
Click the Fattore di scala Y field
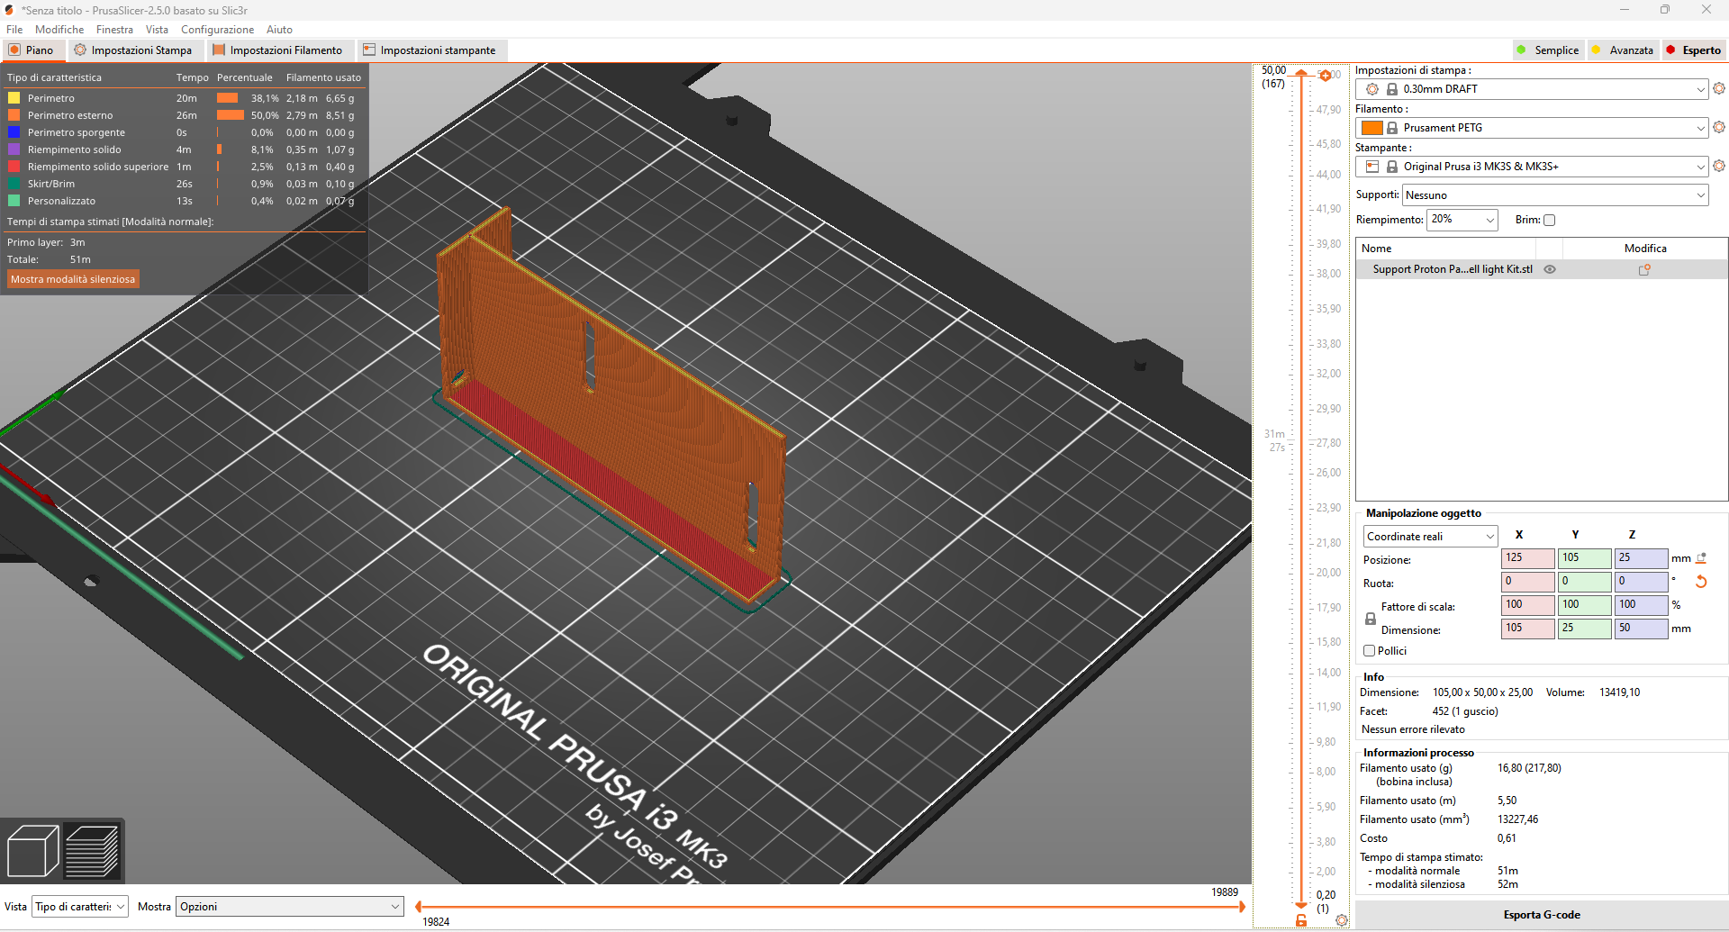coord(1584,605)
